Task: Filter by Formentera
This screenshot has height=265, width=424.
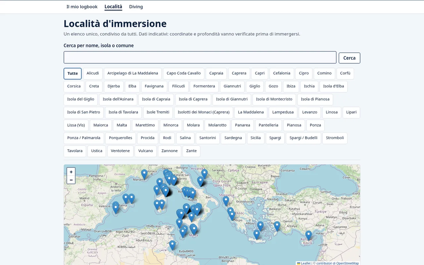Action: point(204,86)
